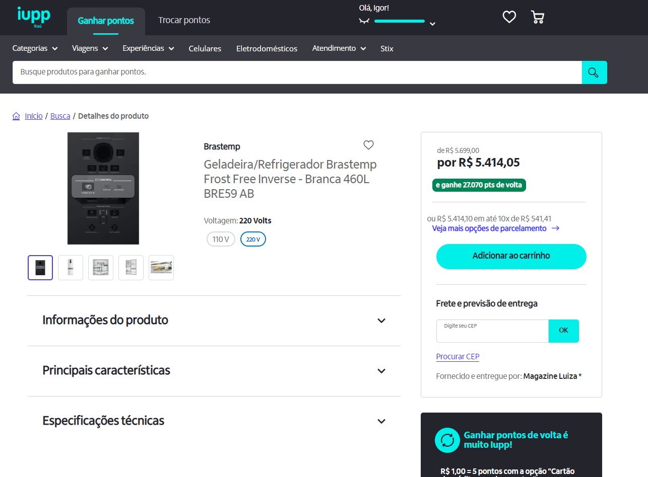Click the Brastemp brand name
The height and width of the screenshot is (477, 648).
[222, 146]
